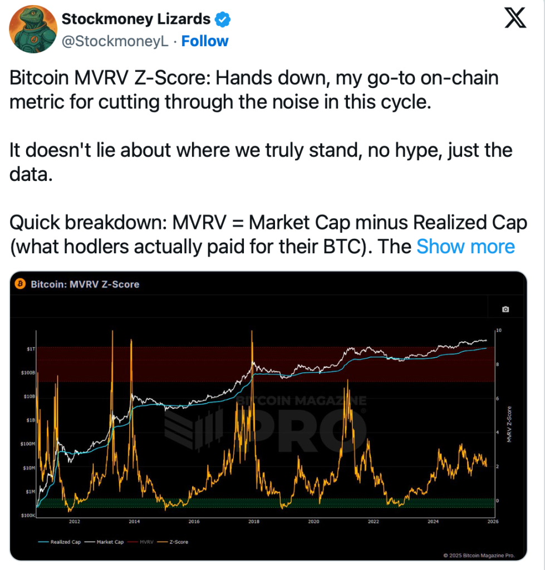Toggle the Z-Score legend entry
Screen dimensions: 545x570
[x=175, y=542]
